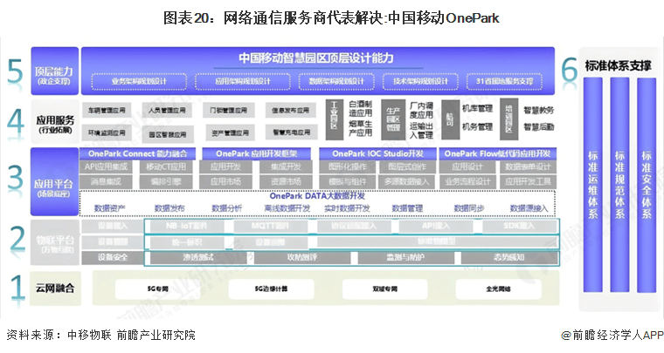Click the number 3 marker beside 应用平台
664x353 pixels.
(15, 180)
